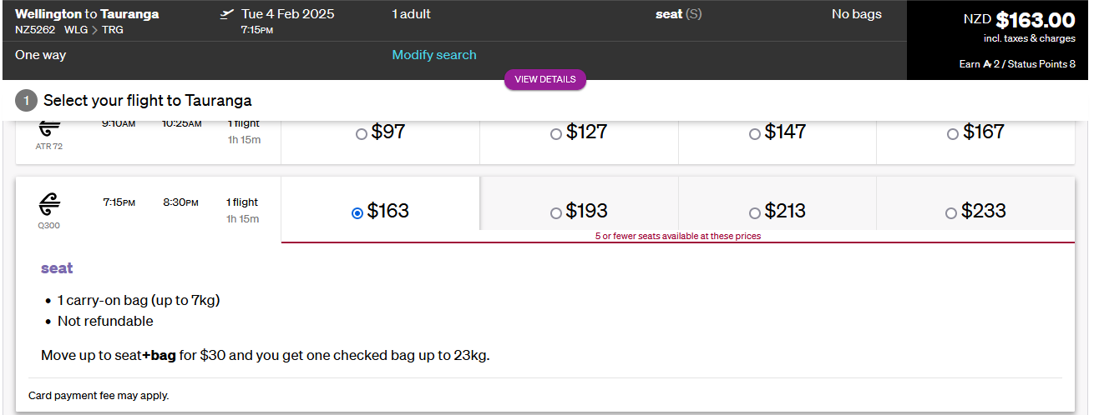Expand the VIEW DETAILS pill button
Image resolution: width=1094 pixels, height=415 pixels.
(545, 80)
